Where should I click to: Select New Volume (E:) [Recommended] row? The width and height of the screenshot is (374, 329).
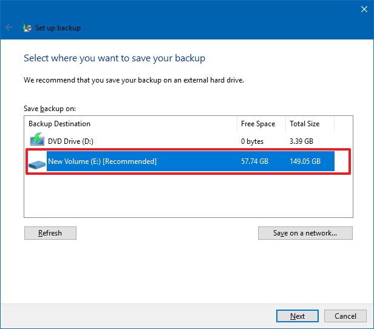[180, 161]
